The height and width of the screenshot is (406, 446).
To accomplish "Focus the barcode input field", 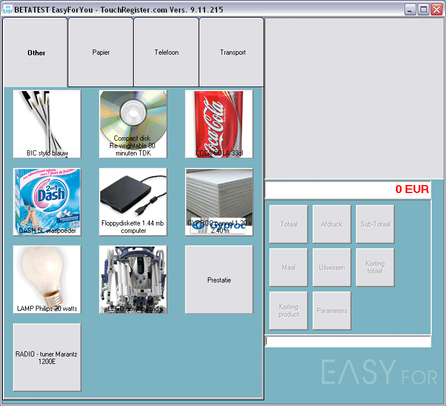I will pyautogui.click(x=348, y=341).
